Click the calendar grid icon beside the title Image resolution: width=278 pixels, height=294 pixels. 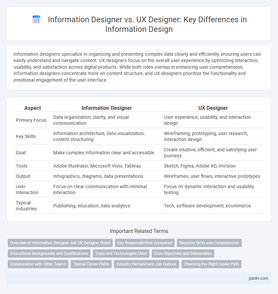pyautogui.click(x=36, y=19)
